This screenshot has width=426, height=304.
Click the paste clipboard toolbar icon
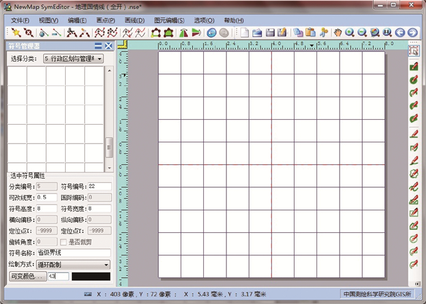tap(310, 32)
